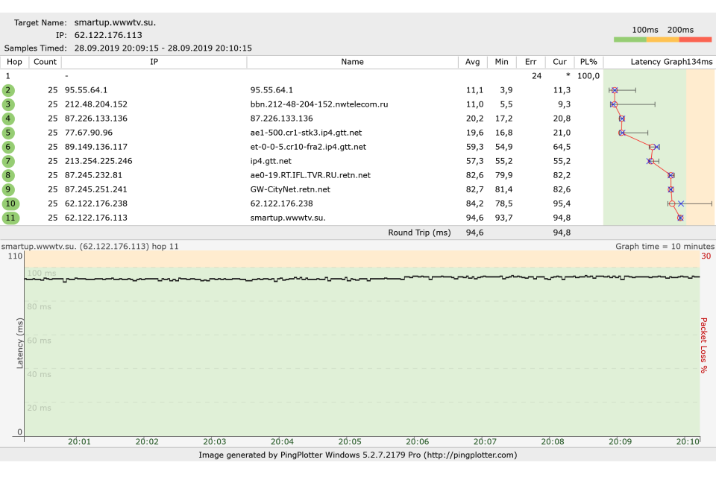Click the 20:09 timeline tick label
The image size is (716, 477).
619,441
